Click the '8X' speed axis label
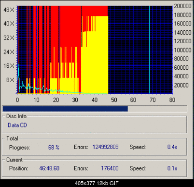194x187 pixels. [x=11, y=80]
